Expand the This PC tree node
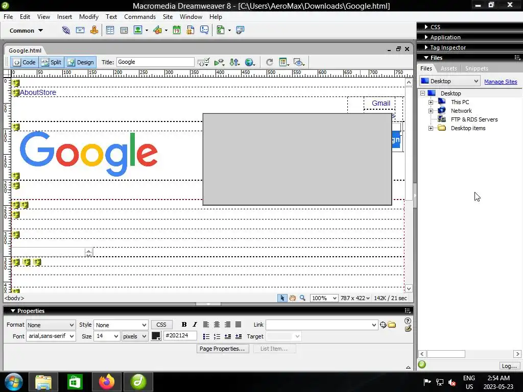This screenshot has height=392, width=523. 431,102
